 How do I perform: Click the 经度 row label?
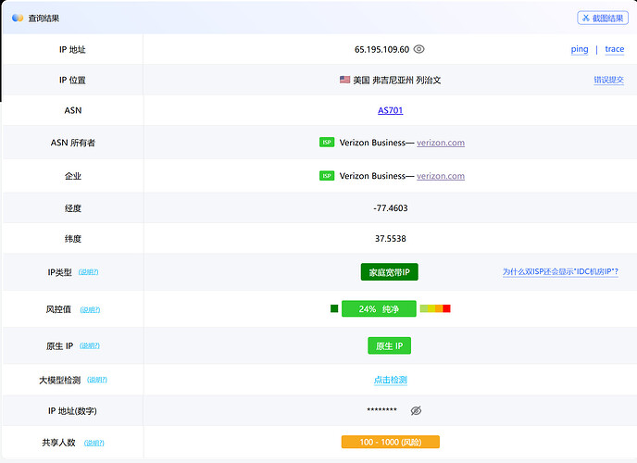(73, 208)
